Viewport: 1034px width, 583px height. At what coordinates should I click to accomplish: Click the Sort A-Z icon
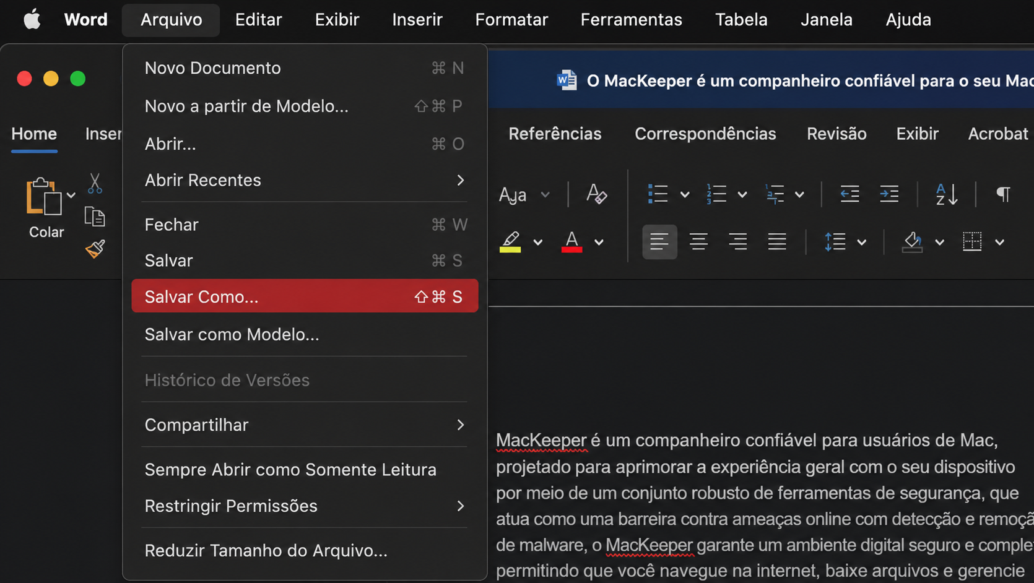(947, 194)
